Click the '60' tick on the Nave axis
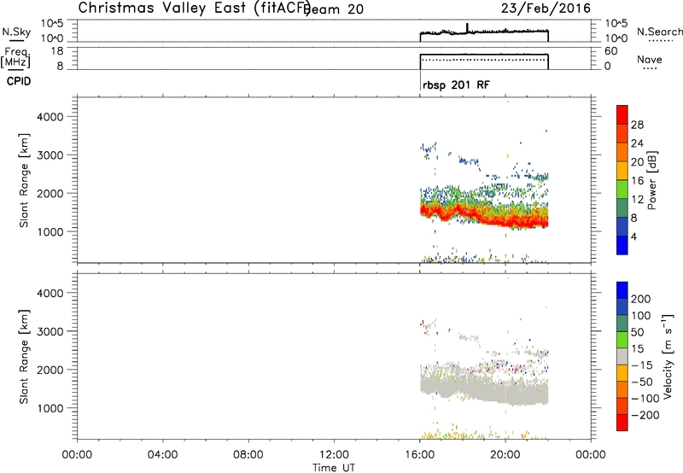This screenshot has height=473, width=683. point(610,51)
